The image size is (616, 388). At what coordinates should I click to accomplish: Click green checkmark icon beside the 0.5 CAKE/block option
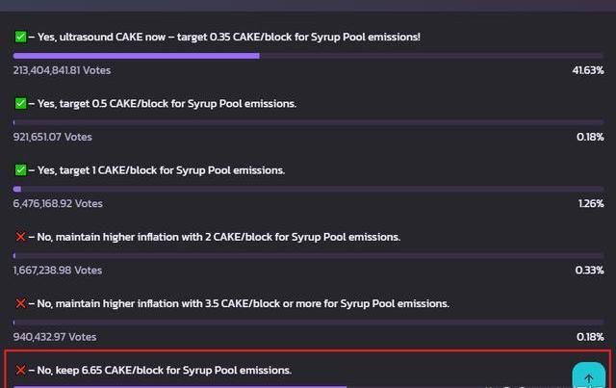(20, 103)
